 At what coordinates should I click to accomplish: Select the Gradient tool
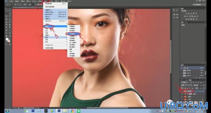10,24
